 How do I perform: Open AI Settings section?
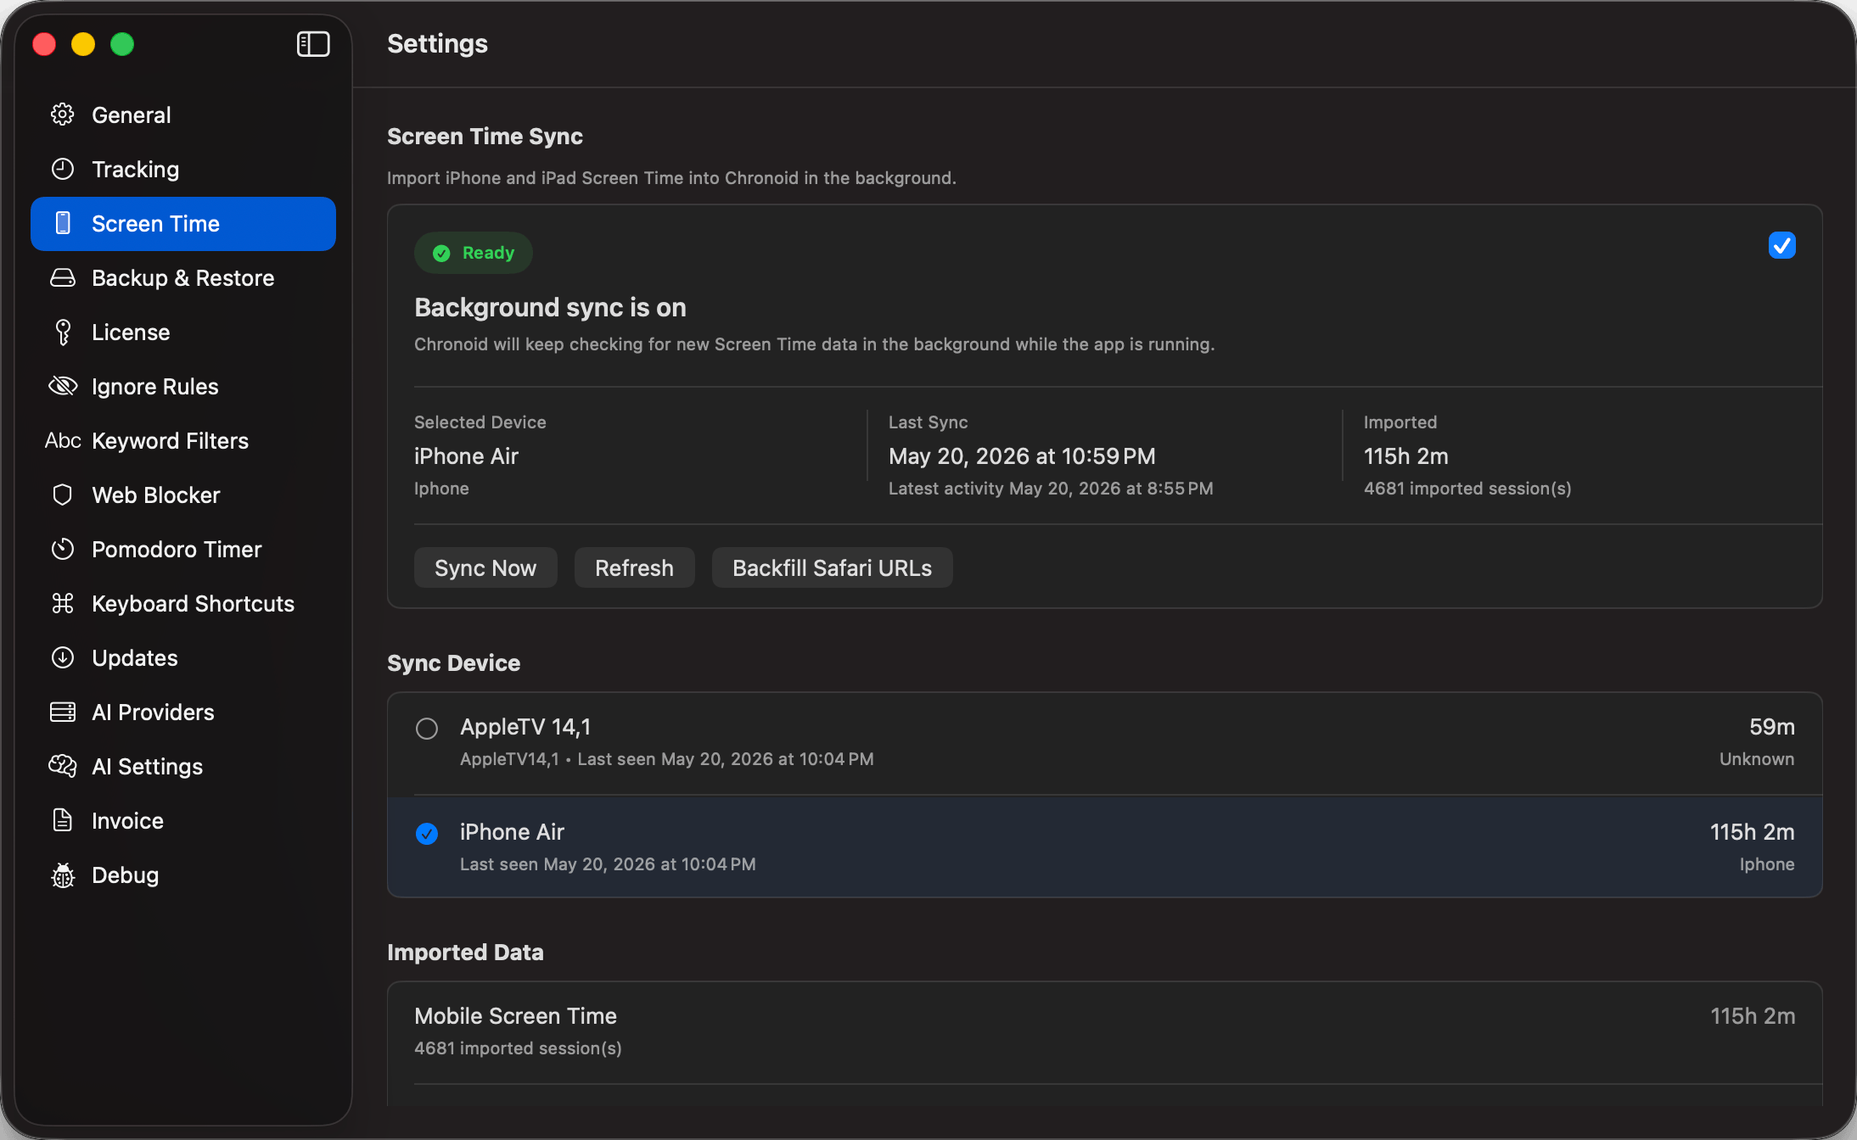pos(183,766)
